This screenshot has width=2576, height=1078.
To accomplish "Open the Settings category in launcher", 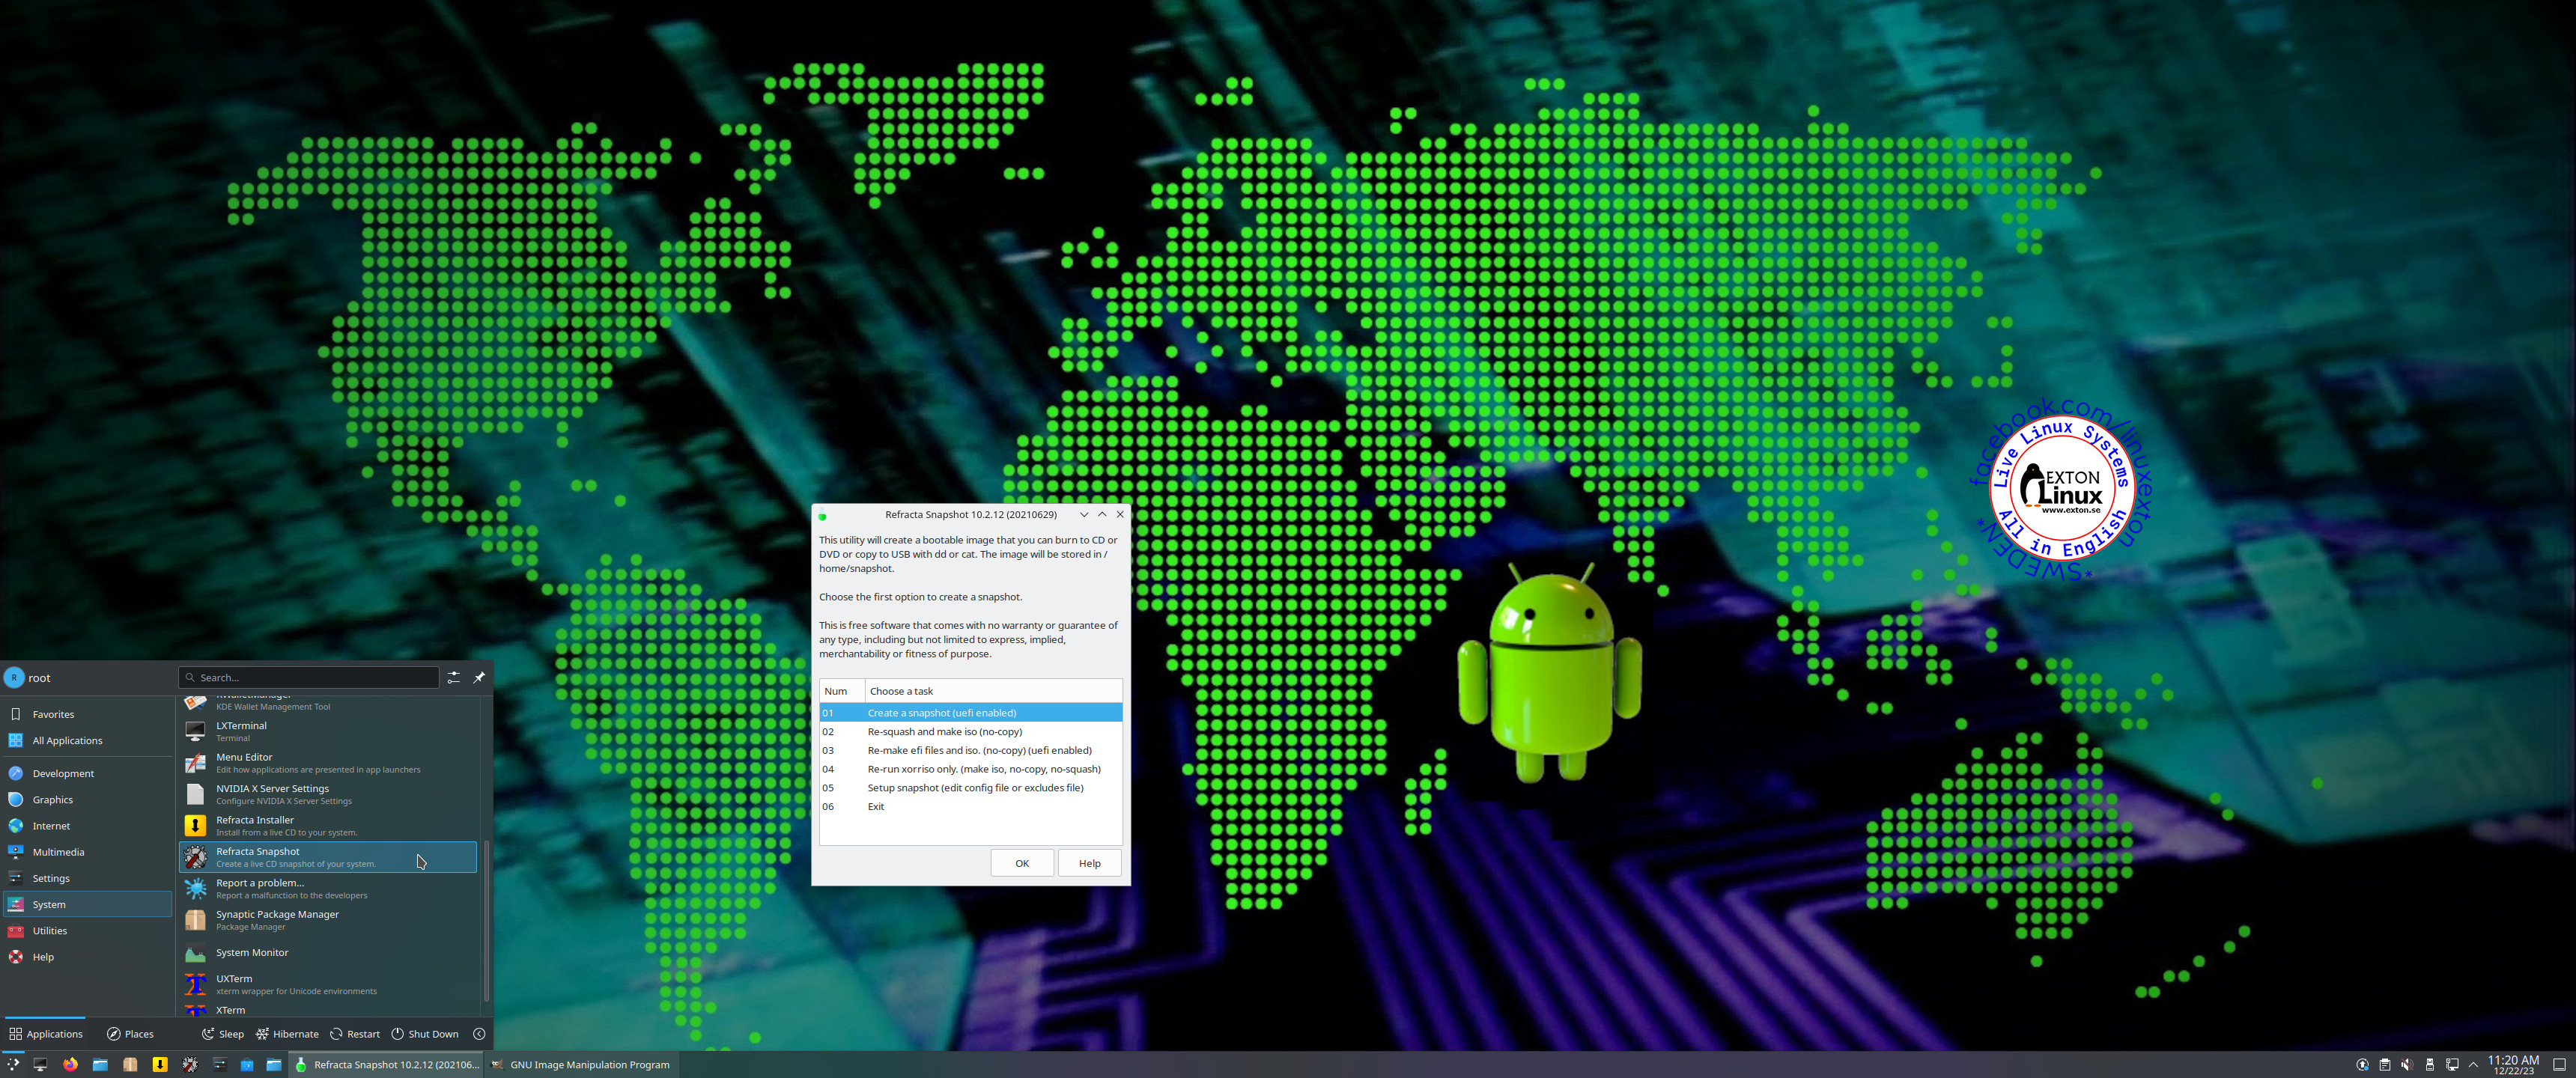I will (x=88, y=878).
